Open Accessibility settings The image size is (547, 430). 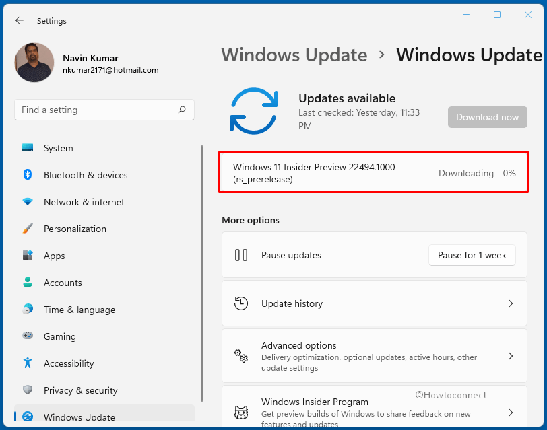pyautogui.click(x=104, y=363)
